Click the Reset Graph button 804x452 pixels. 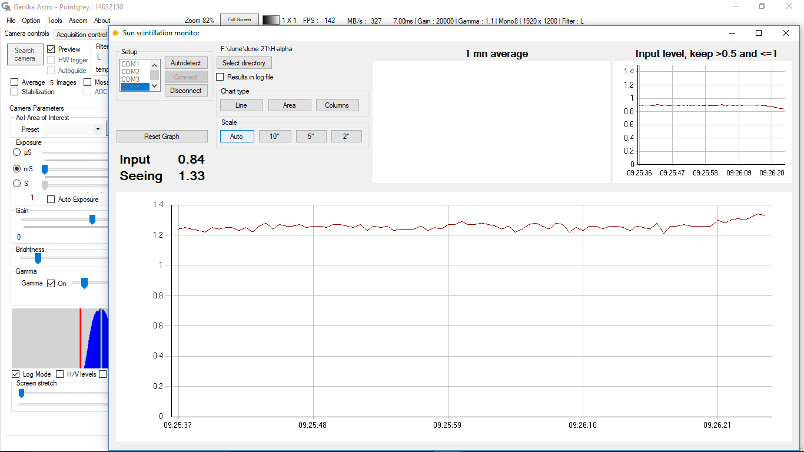click(x=162, y=137)
